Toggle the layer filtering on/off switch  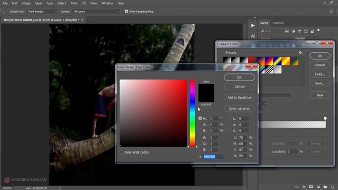pyautogui.click(x=318, y=31)
